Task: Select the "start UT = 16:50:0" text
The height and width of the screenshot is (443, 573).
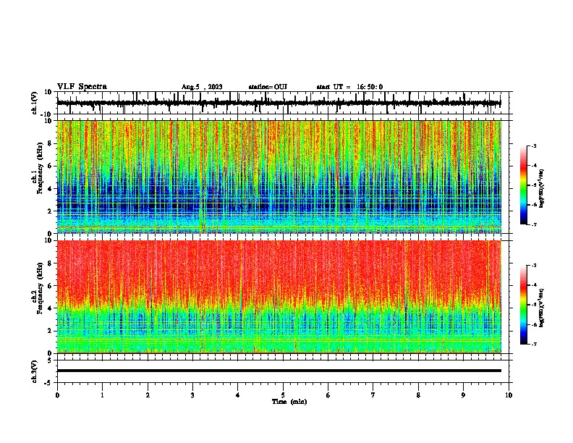Action: 349,87
